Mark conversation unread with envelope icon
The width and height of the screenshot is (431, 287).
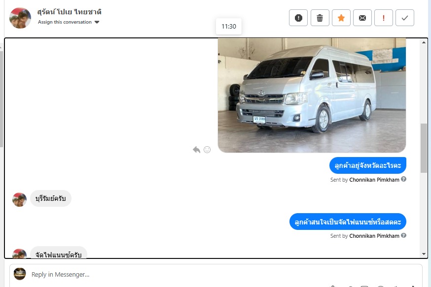point(362,18)
